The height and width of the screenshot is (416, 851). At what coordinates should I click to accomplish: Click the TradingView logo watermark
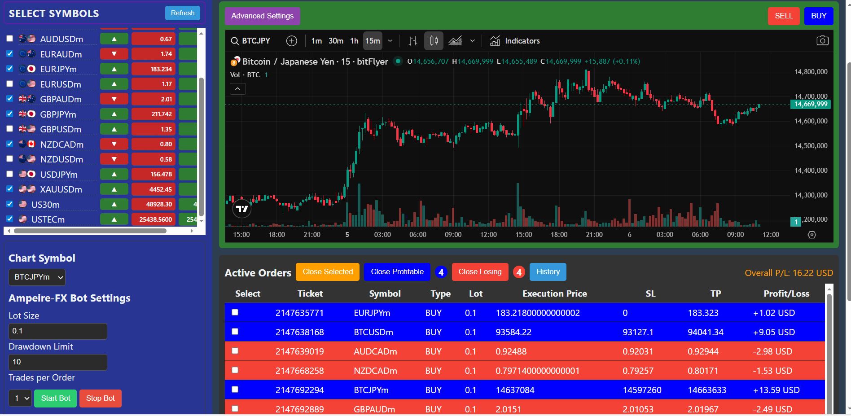click(241, 208)
